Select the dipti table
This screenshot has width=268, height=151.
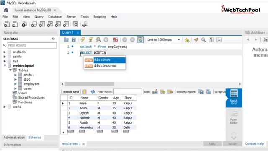27,79
